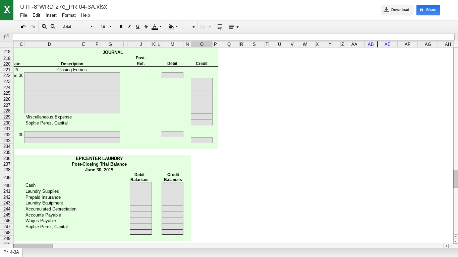Screen dimensions: 458x257
Task: Click the Accumulated Depreciation label cell
Action: point(51,209)
